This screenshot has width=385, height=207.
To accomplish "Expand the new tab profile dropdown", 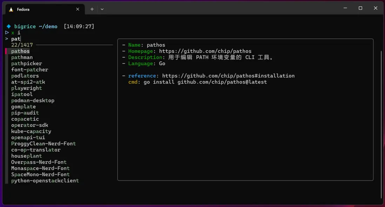I will [x=102, y=9].
